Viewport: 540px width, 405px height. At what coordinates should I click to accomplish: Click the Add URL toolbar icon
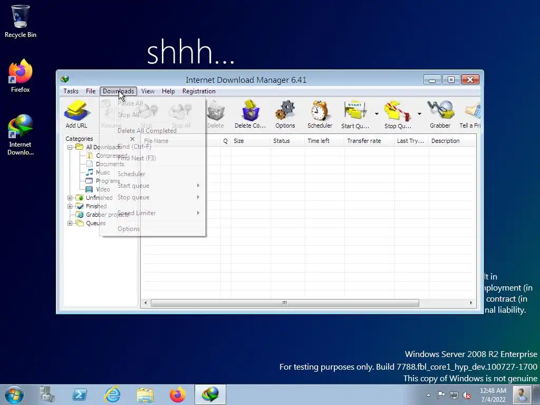[x=76, y=114]
